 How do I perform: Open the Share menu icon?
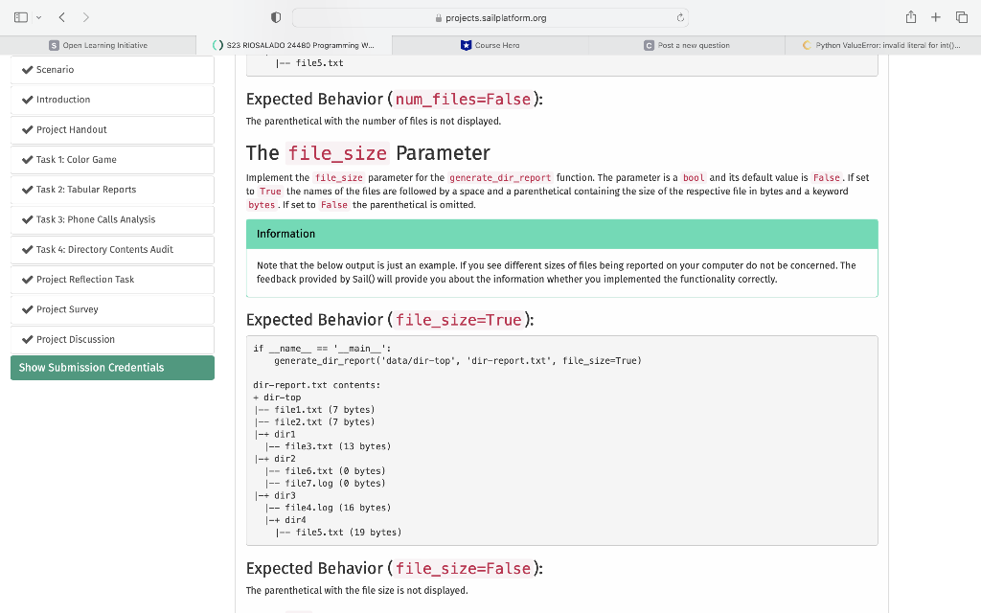click(x=911, y=17)
